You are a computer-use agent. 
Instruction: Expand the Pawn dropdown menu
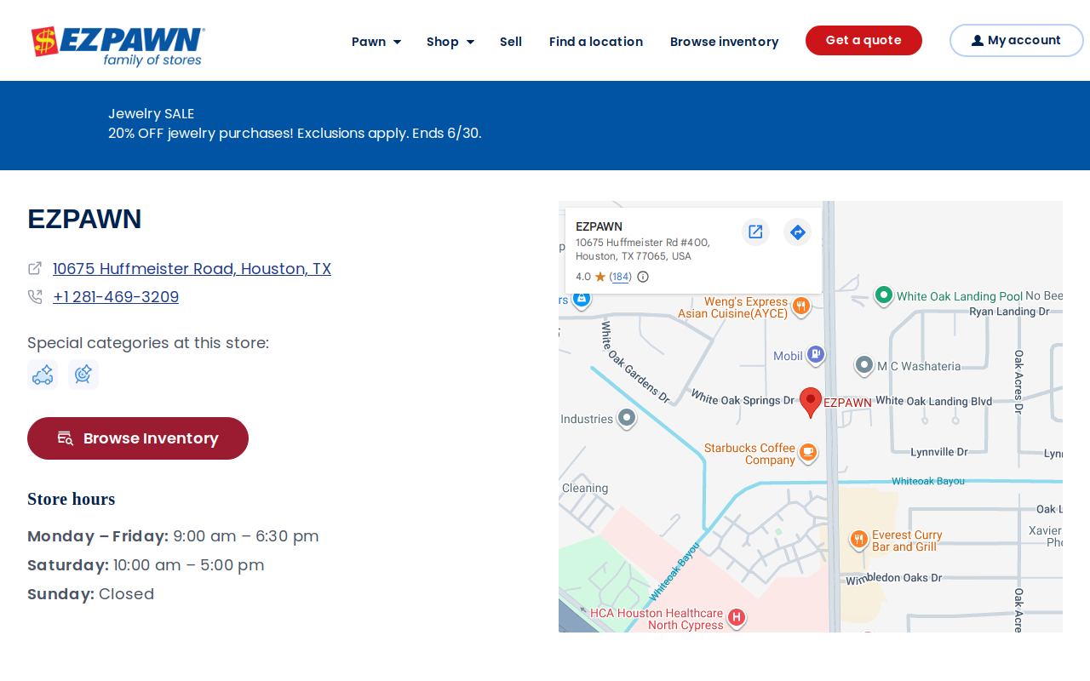click(x=376, y=42)
